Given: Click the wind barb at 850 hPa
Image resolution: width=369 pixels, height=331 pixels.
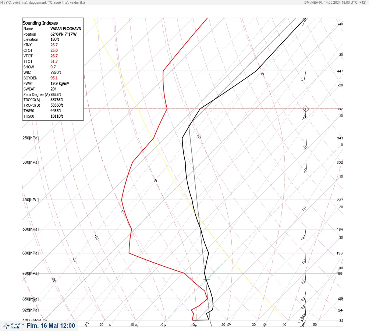Looking at the screenshot, I should pyautogui.click(x=304, y=296).
